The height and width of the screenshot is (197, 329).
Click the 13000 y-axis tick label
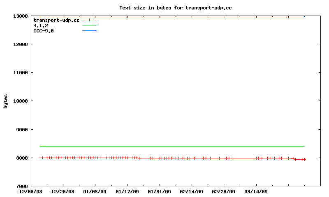[20, 16]
